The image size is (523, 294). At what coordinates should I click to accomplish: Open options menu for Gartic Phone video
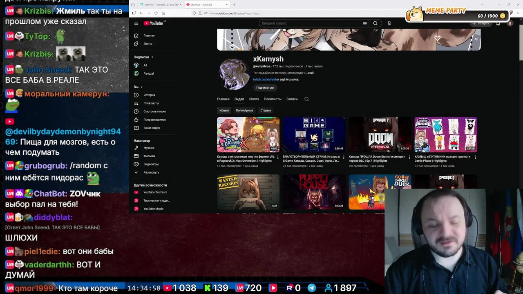475,157
